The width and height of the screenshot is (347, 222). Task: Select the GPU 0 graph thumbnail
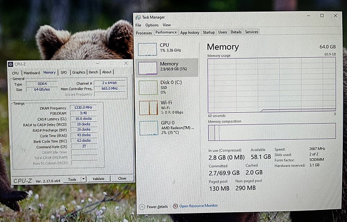click(x=148, y=128)
